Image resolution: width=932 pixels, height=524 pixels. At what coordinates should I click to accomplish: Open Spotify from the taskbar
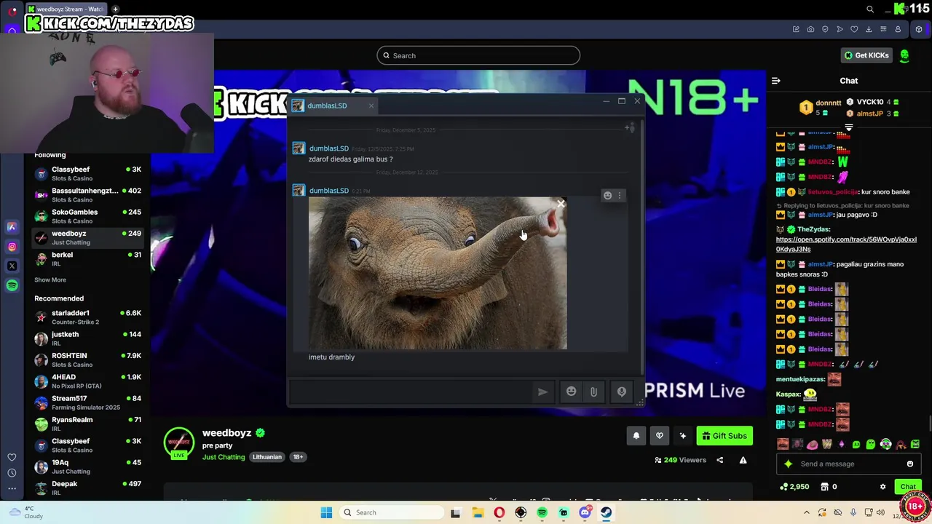tap(542, 512)
